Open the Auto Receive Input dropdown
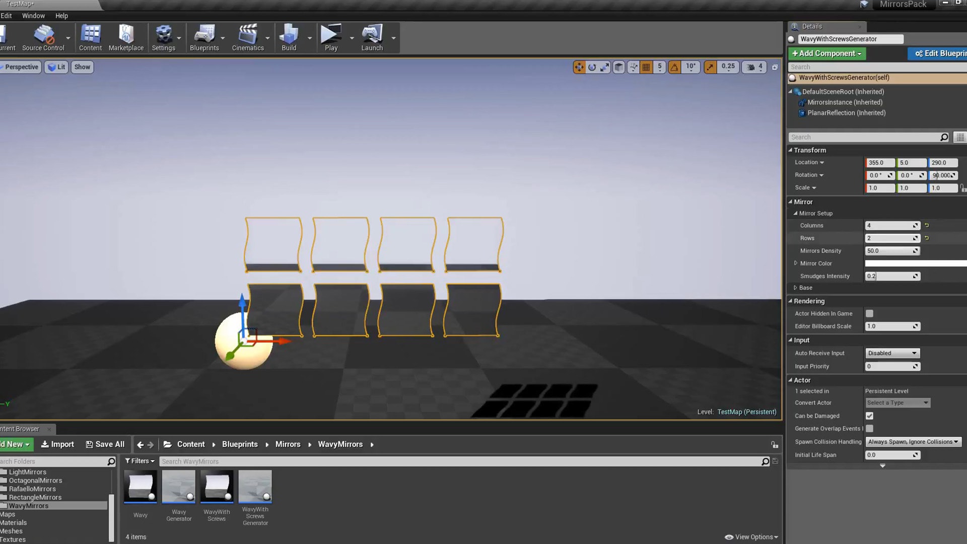This screenshot has width=967, height=544. (x=892, y=353)
